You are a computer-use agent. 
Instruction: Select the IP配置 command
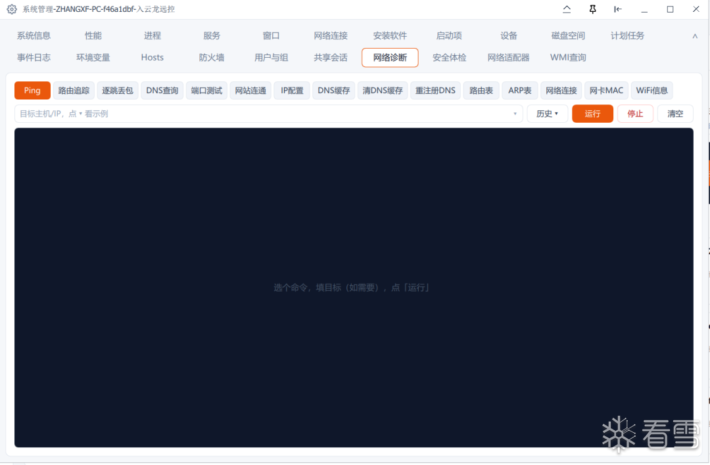coord(292,91)
